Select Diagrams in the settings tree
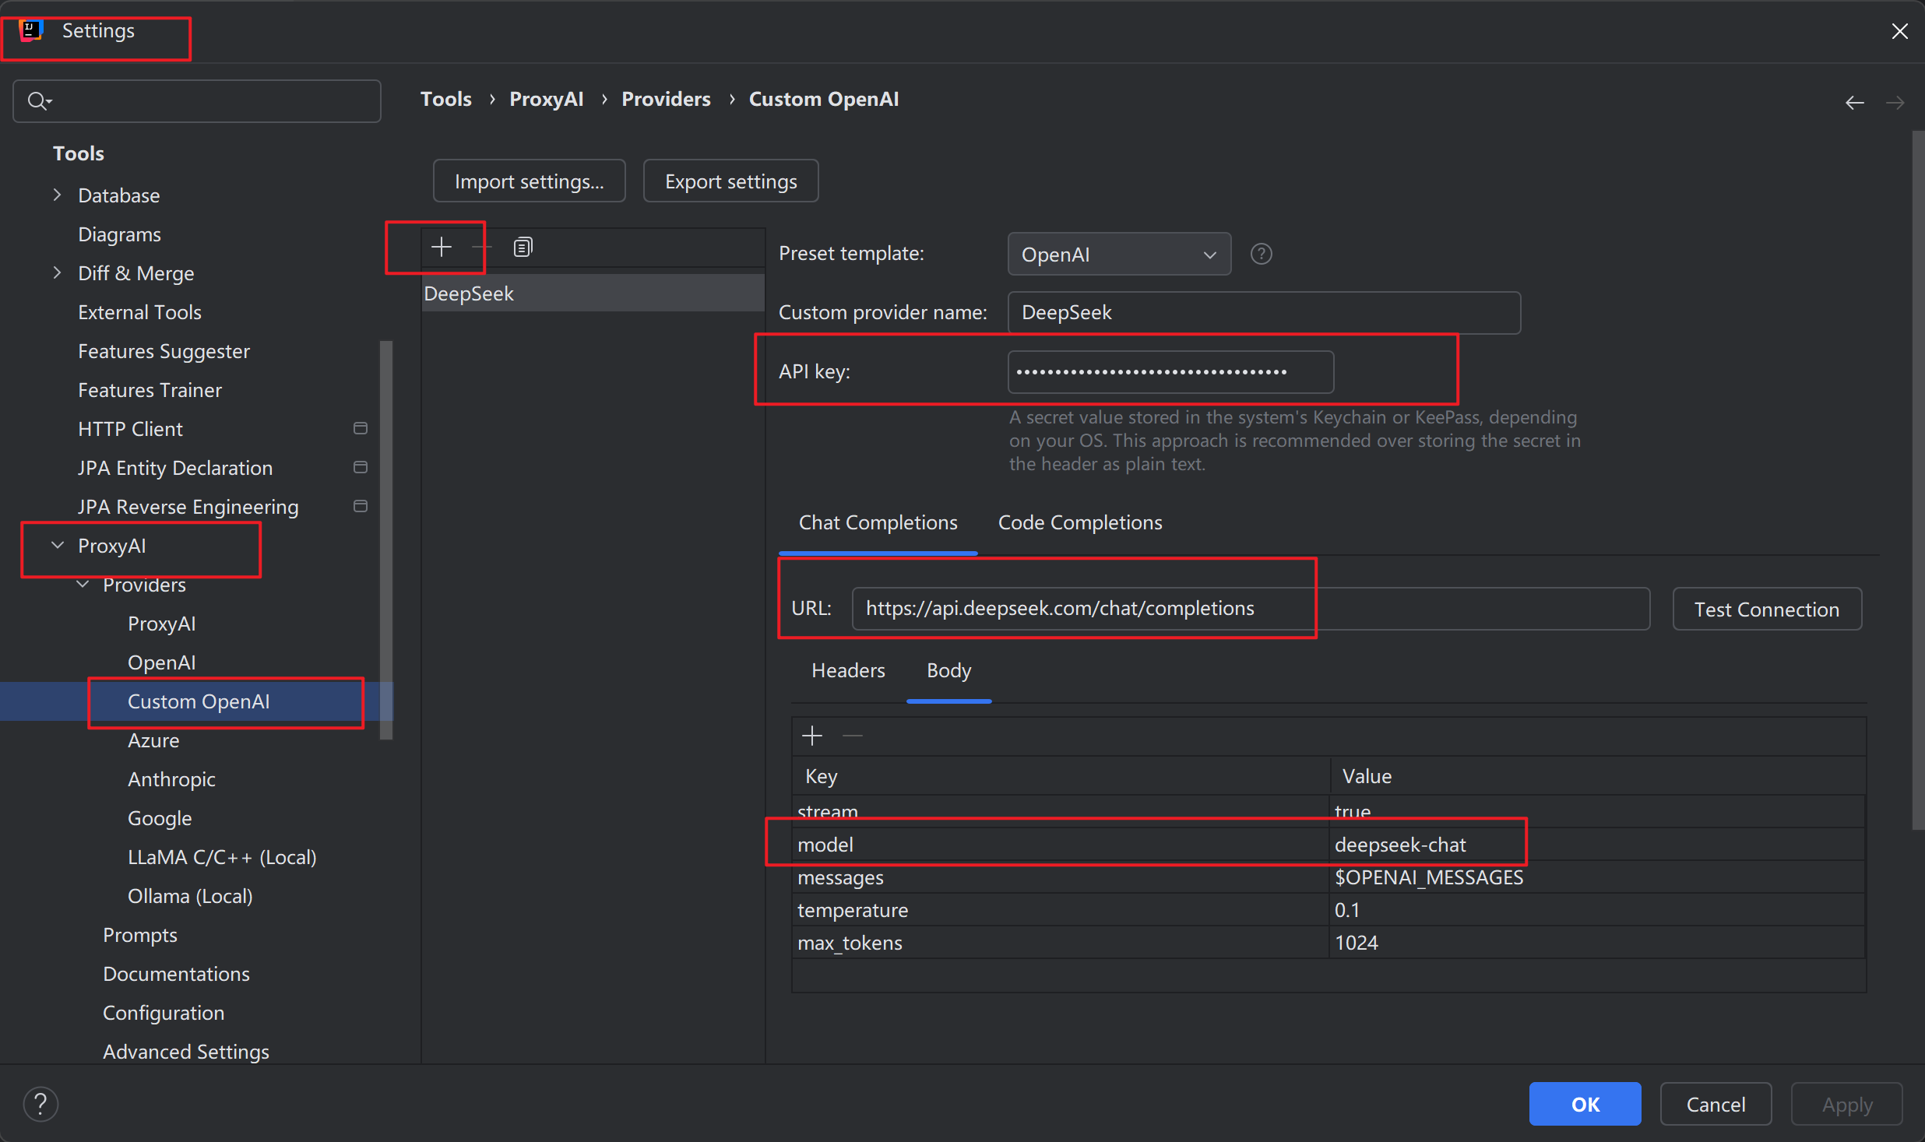The height and width of the screenshot is (1142, 1925). (119, 234)
